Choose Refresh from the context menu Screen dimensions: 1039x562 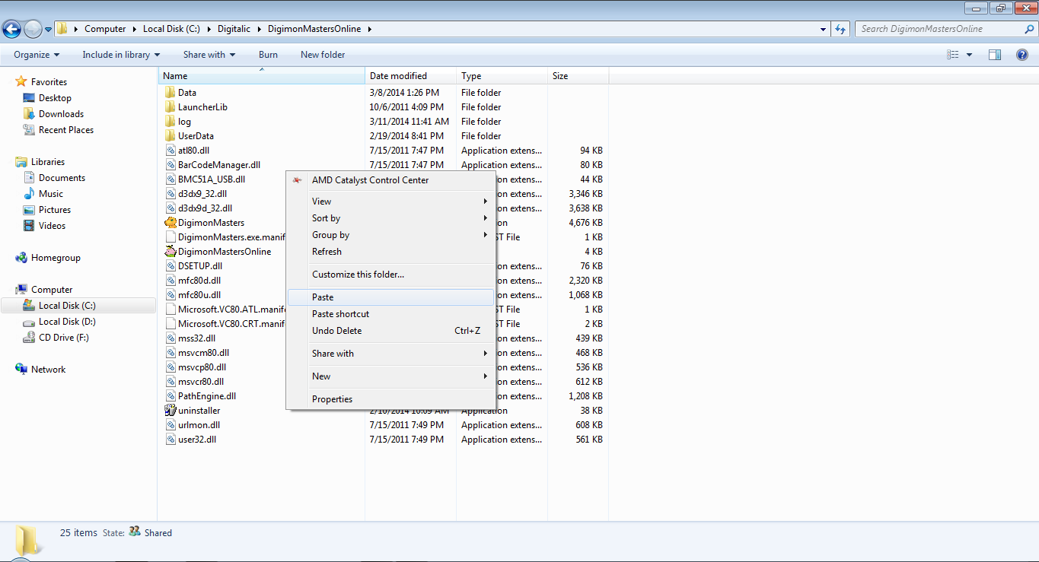pos(390,252)
